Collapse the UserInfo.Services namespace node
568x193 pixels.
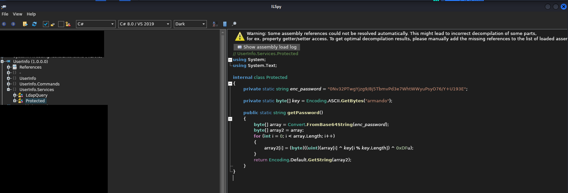[9, 89]
